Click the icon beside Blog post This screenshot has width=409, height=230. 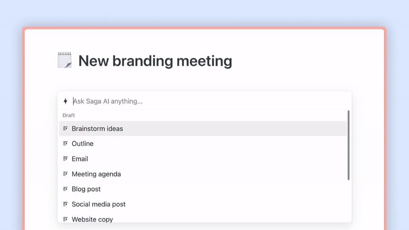65,189
